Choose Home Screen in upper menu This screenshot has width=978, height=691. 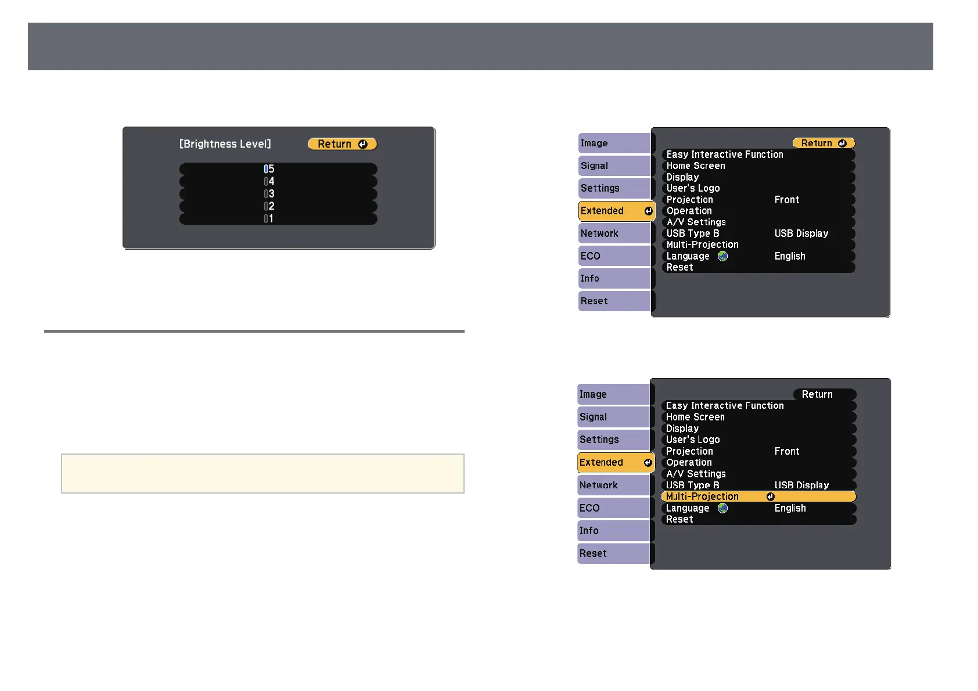[x=758, y=166]
